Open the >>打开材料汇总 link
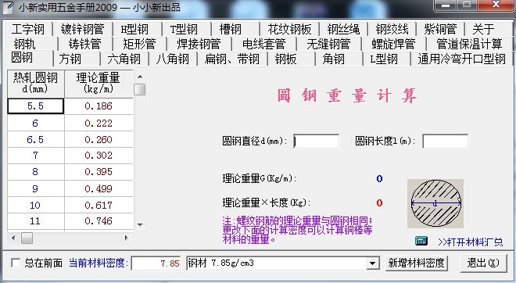 [470, 242]
